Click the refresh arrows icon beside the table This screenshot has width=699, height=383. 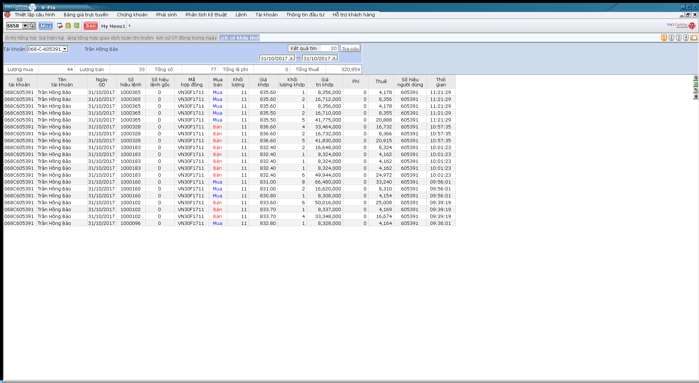click(x=696, y=78)
